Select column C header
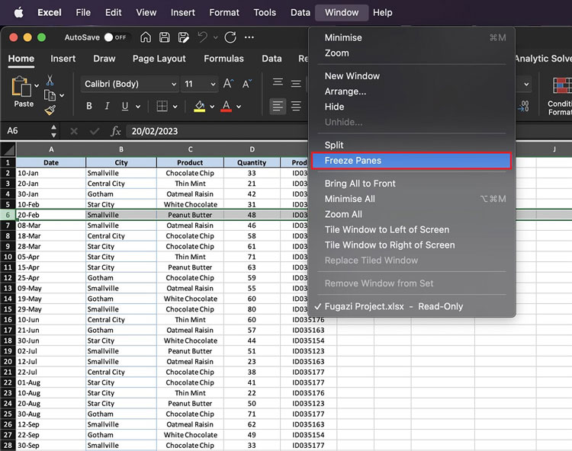This screenshot has width=572, height=451. coord(190,149)
